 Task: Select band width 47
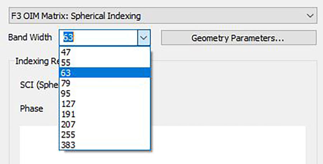[105, 52]
